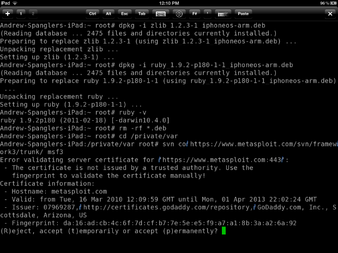Open the F# function keys menu
This screenshot has width=338, height=253.
[x=195, y=13]
